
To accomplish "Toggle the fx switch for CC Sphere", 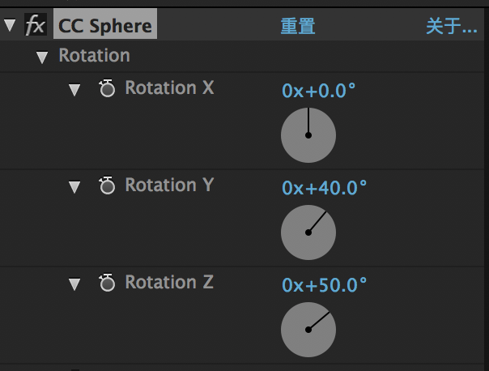I will (36, 26).
